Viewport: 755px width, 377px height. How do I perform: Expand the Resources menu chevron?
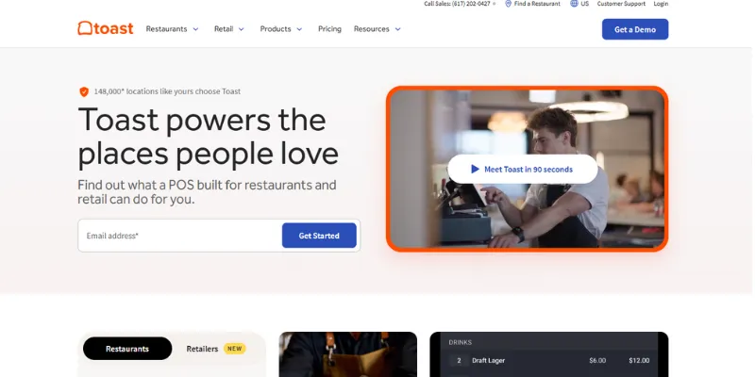click(x=397, y=29)
